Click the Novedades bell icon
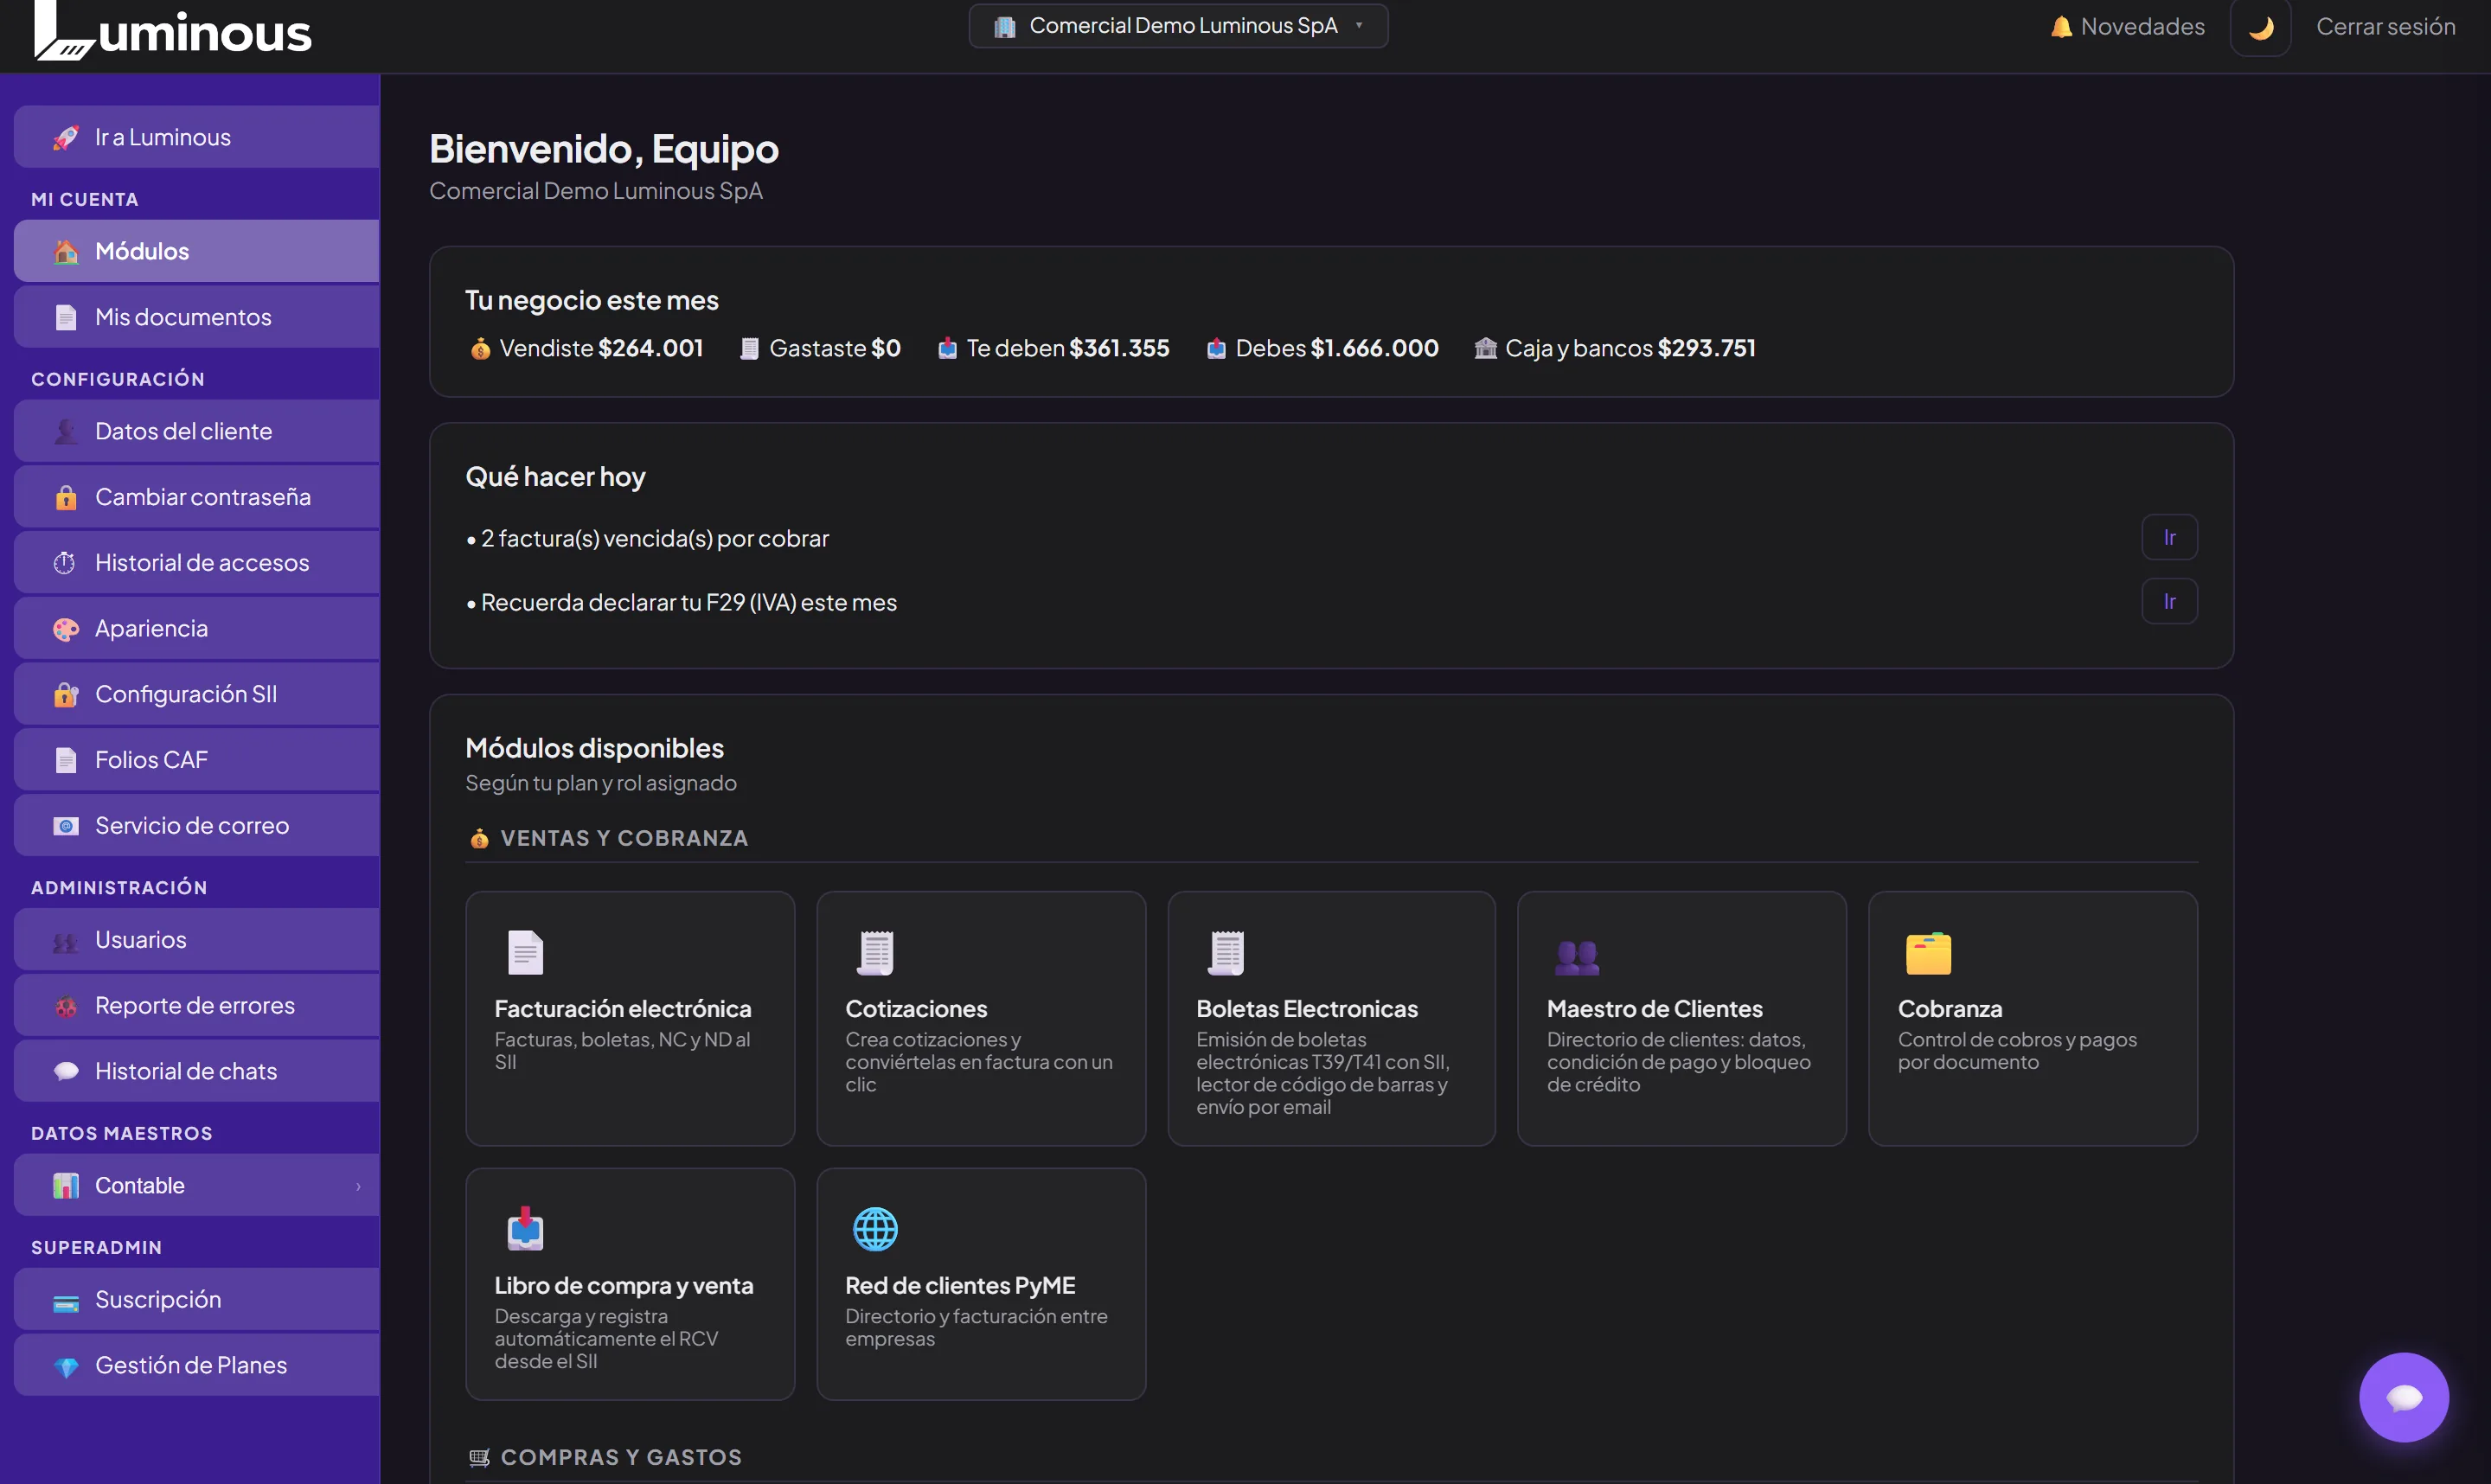This screenshot has width=2491, height=1484. (2061, 27)
